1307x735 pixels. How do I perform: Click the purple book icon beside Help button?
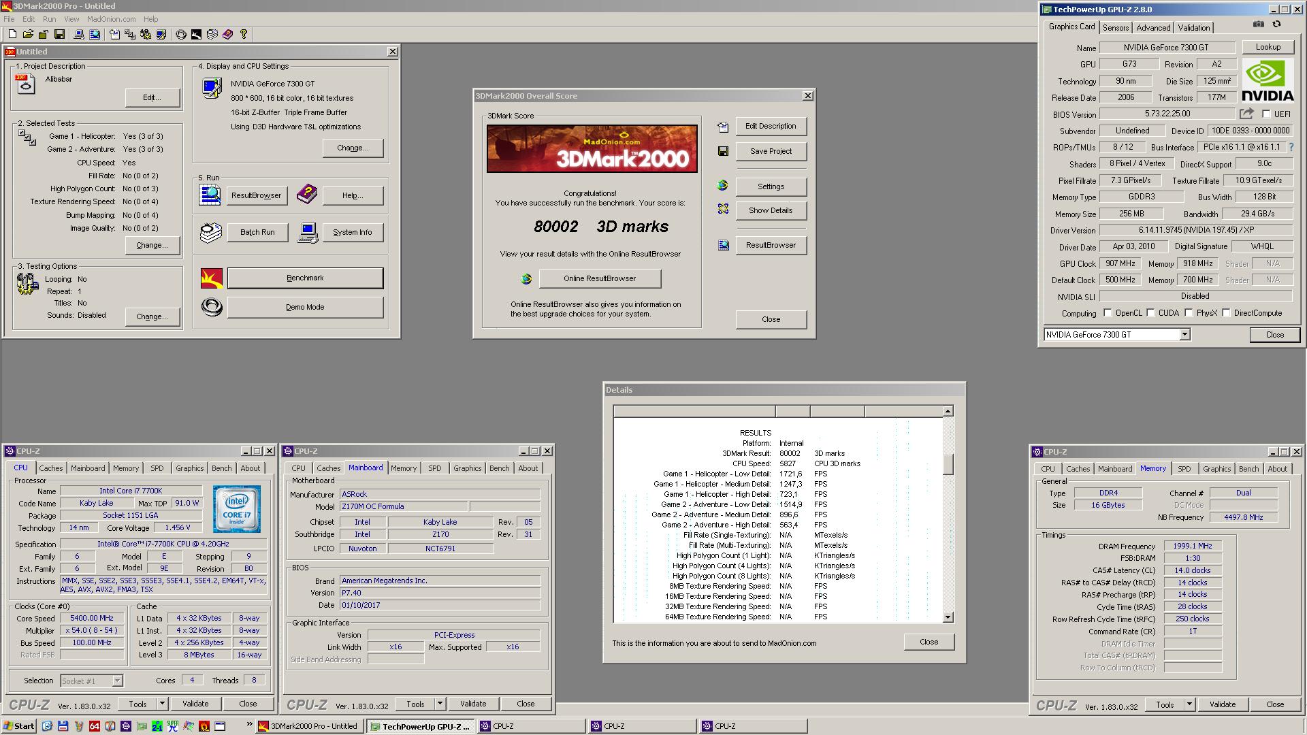[307, 195]
